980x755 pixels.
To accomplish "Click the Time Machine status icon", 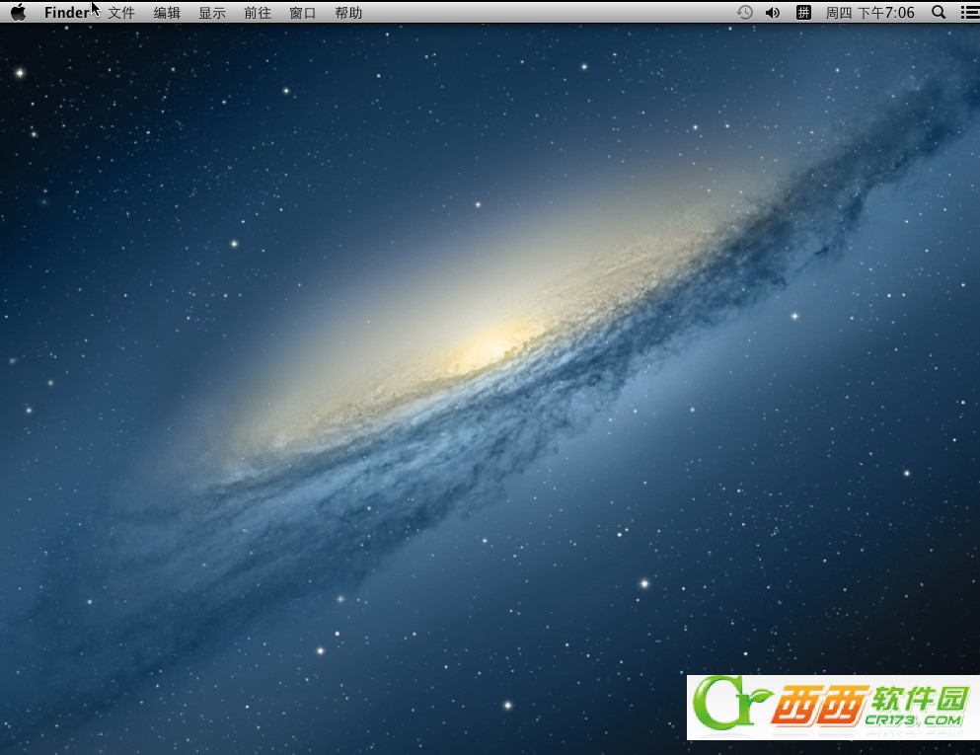I will click(744, 13).
